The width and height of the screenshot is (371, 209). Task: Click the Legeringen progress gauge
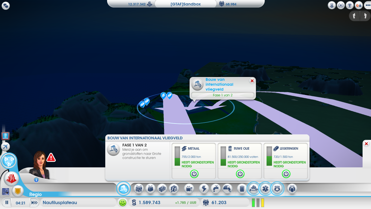[269, 156]
